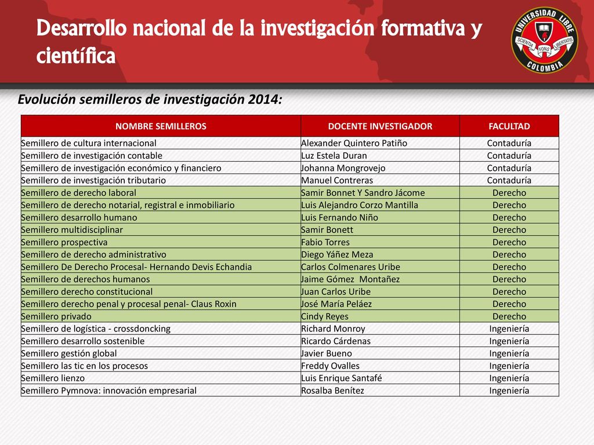Image resolution: width=594 pixels, height=445 pixels.
Task: Click 'Contaduría' in the Manuel Contreras row
Action: click(509, 180)
